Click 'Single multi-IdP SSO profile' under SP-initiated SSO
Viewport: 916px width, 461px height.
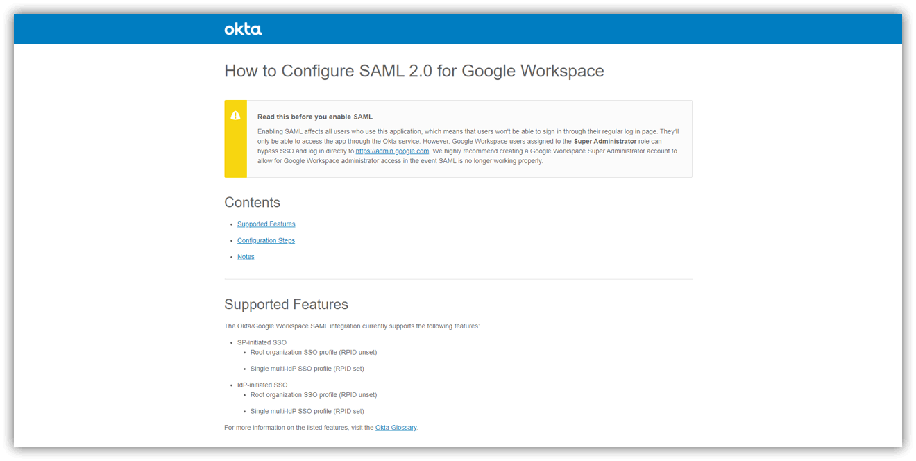tap(307, 369)
